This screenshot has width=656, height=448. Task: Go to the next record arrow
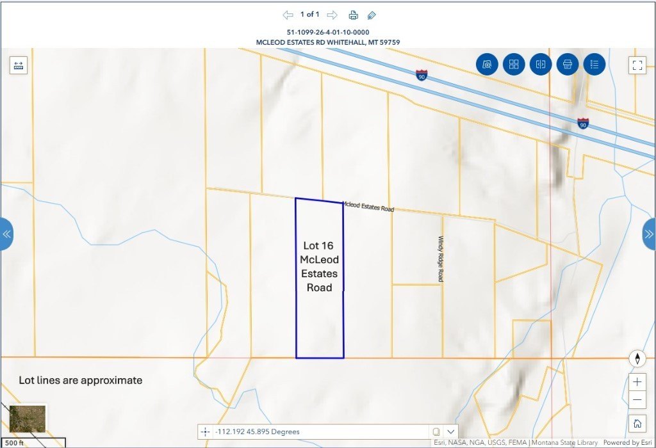click(x=332, y=15)
